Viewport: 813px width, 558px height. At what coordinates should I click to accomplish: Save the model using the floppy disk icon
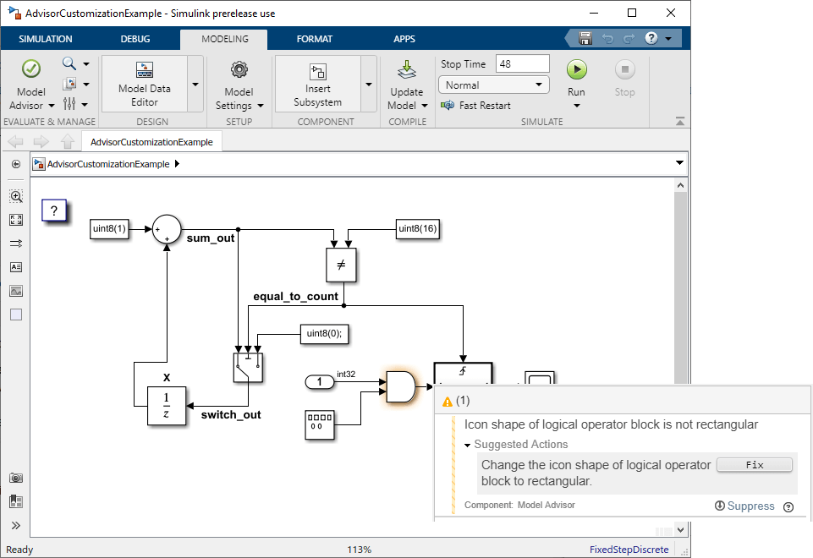point(585,38)
